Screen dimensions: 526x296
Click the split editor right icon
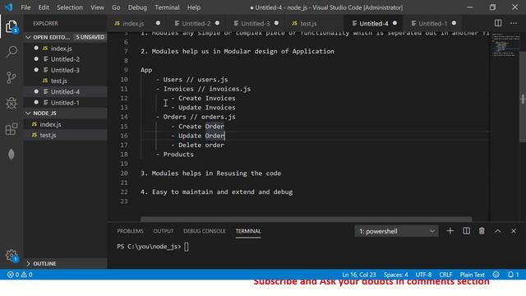pos(498,23)
